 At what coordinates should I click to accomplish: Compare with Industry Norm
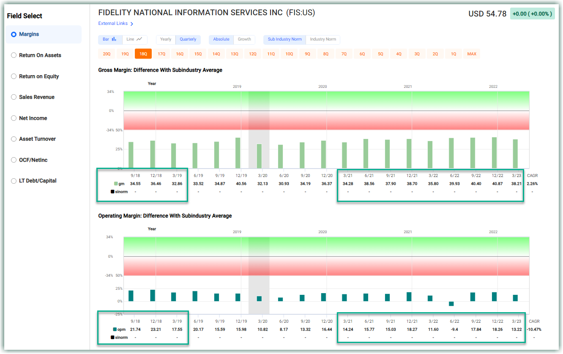tap(323, 39)
